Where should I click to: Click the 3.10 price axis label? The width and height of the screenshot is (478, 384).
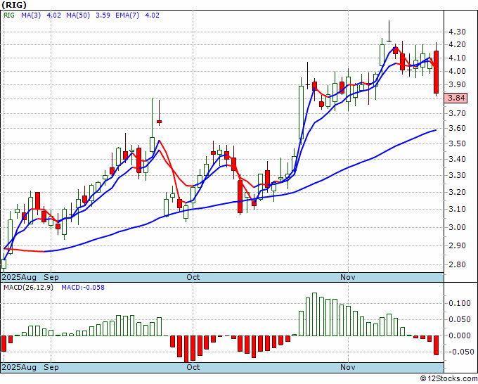coord(457,210)
